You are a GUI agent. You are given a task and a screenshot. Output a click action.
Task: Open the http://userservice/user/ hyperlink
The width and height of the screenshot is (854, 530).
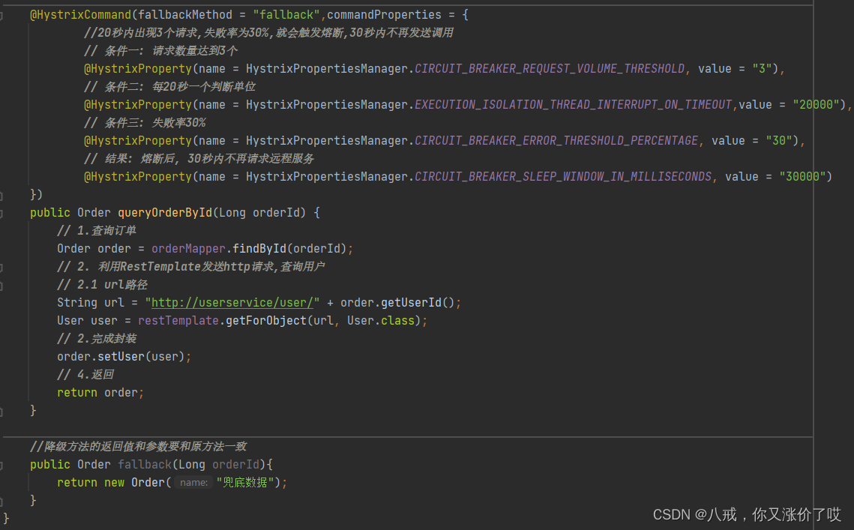231,302
